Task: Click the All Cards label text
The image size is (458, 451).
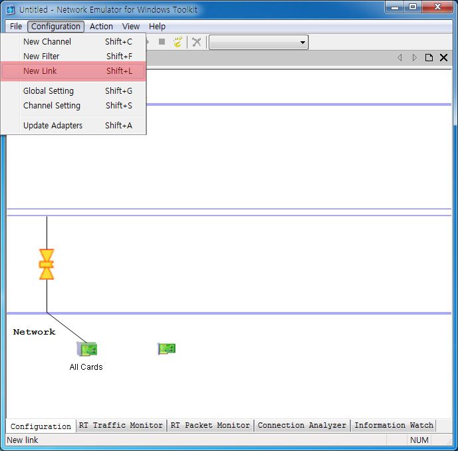Action: 86,367
